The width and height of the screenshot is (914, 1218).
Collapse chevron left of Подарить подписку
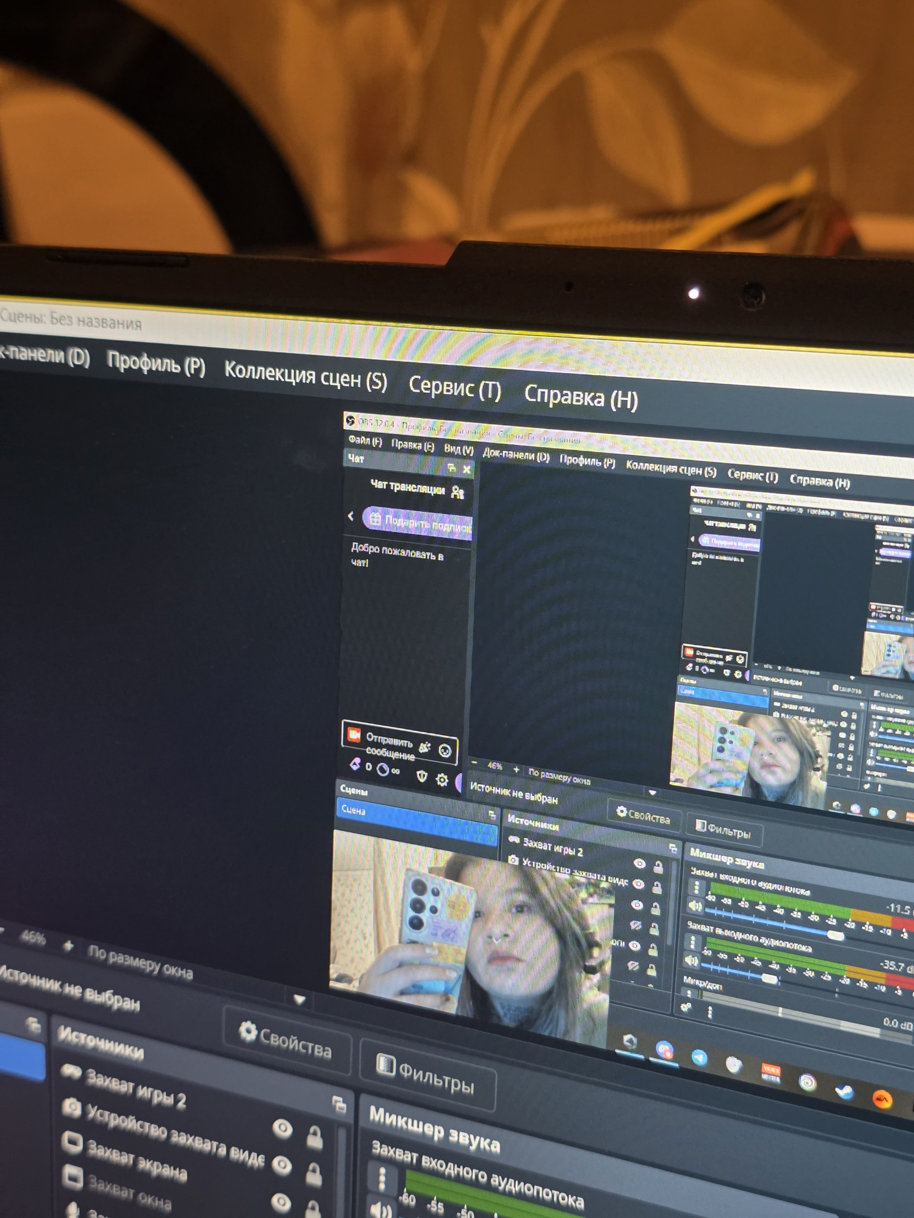(x=351, y=517)
